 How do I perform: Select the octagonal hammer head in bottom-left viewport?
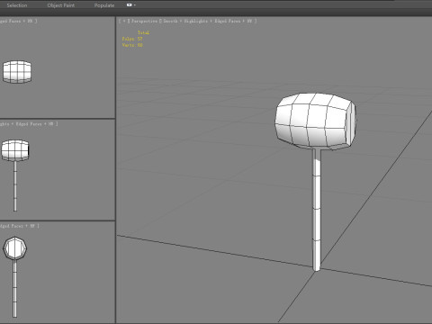15,248
